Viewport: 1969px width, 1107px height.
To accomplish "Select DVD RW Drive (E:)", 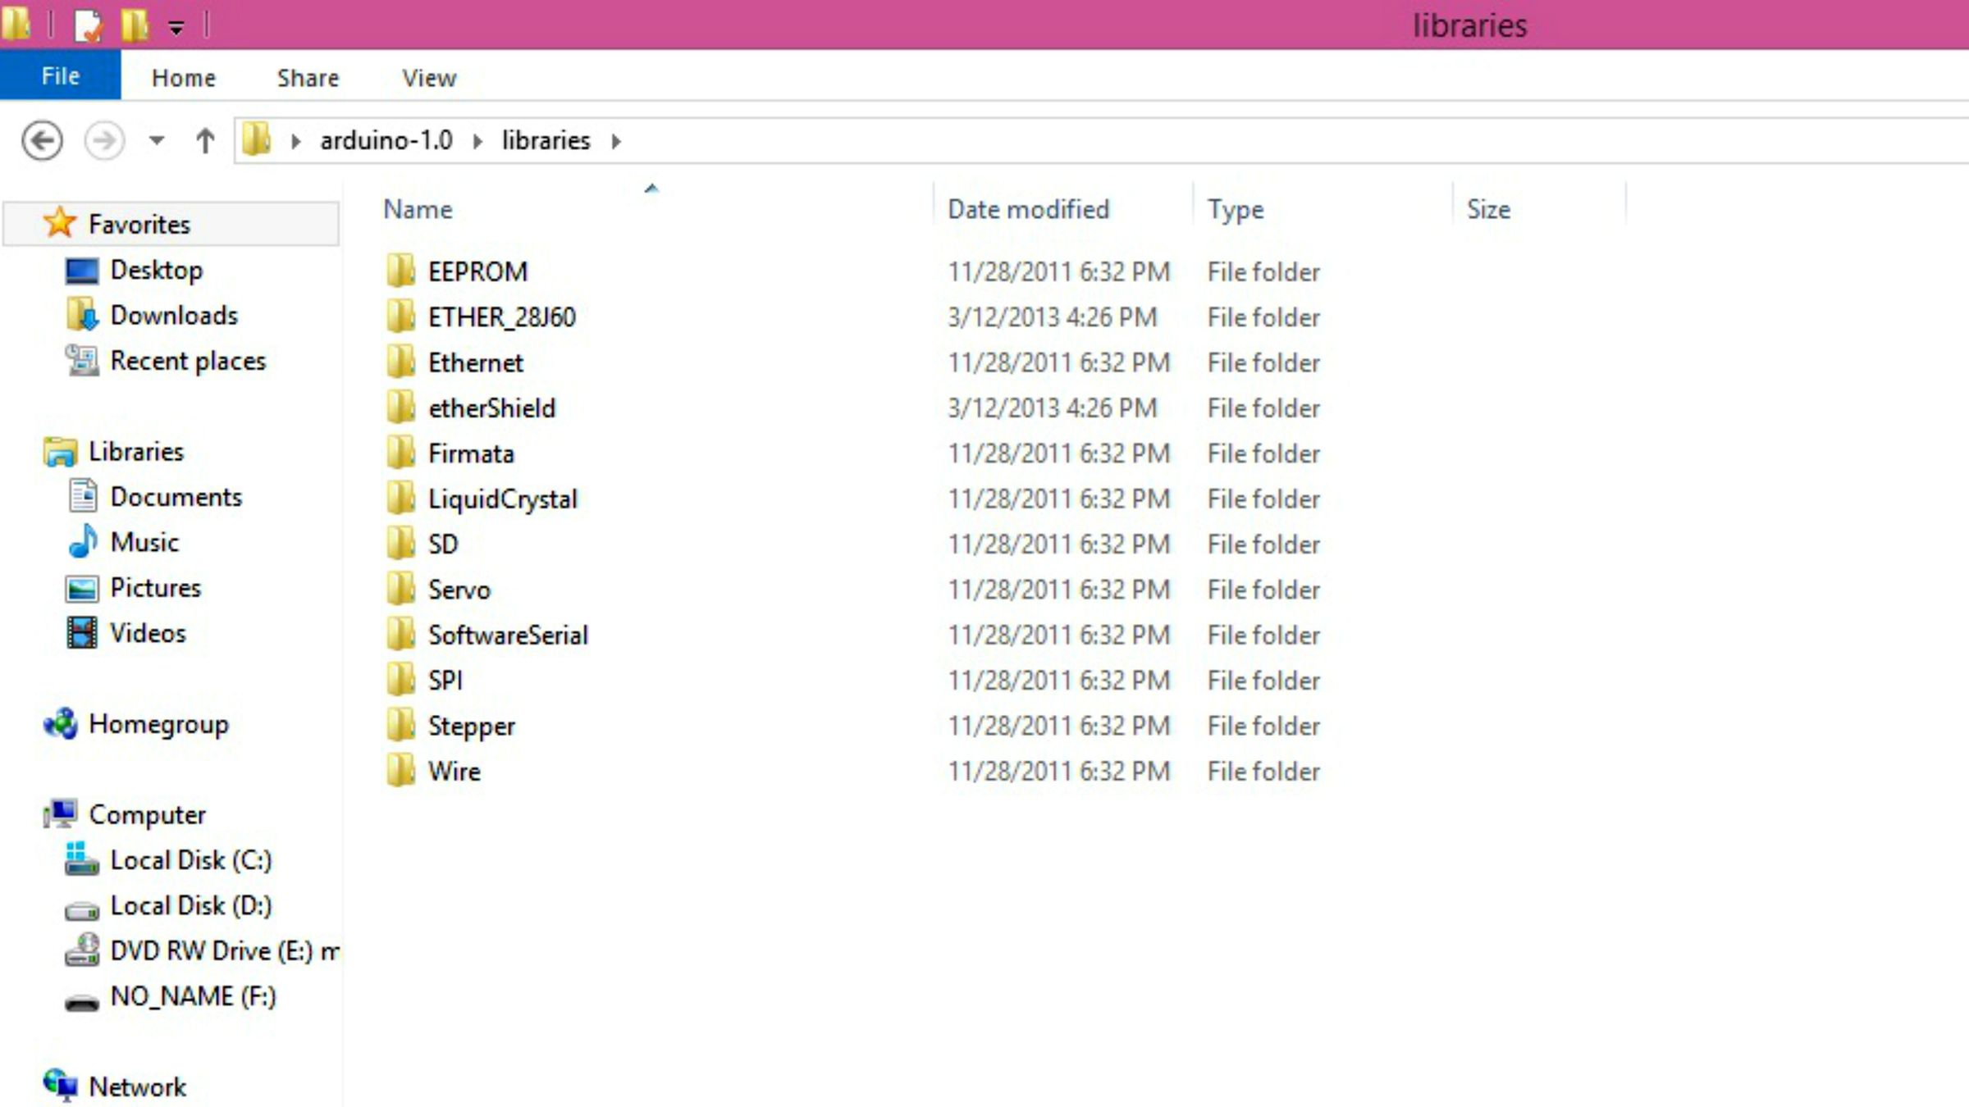I will (212, 950).
